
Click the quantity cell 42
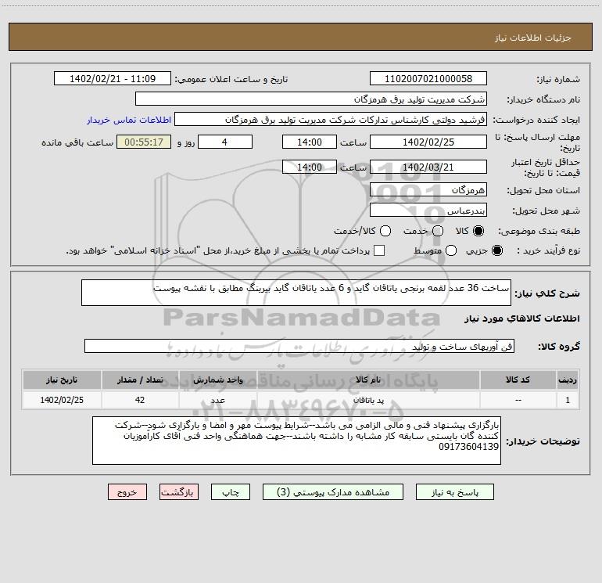140,401
